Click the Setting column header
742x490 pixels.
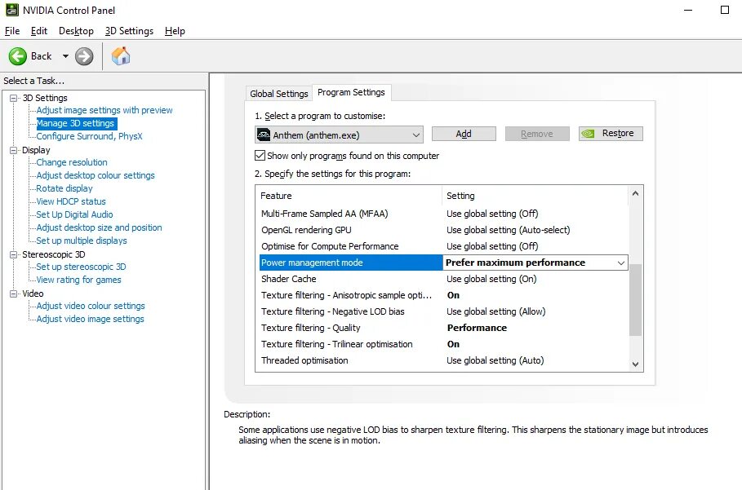coord(535,196)
